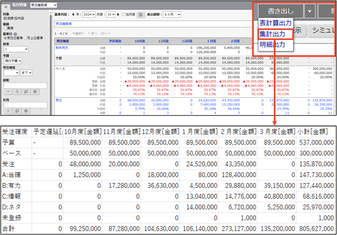Select the 受注日基準 radio button
The height and width of the screenshot is (235, 337).
pyautogui.click(x=5, y=38)
